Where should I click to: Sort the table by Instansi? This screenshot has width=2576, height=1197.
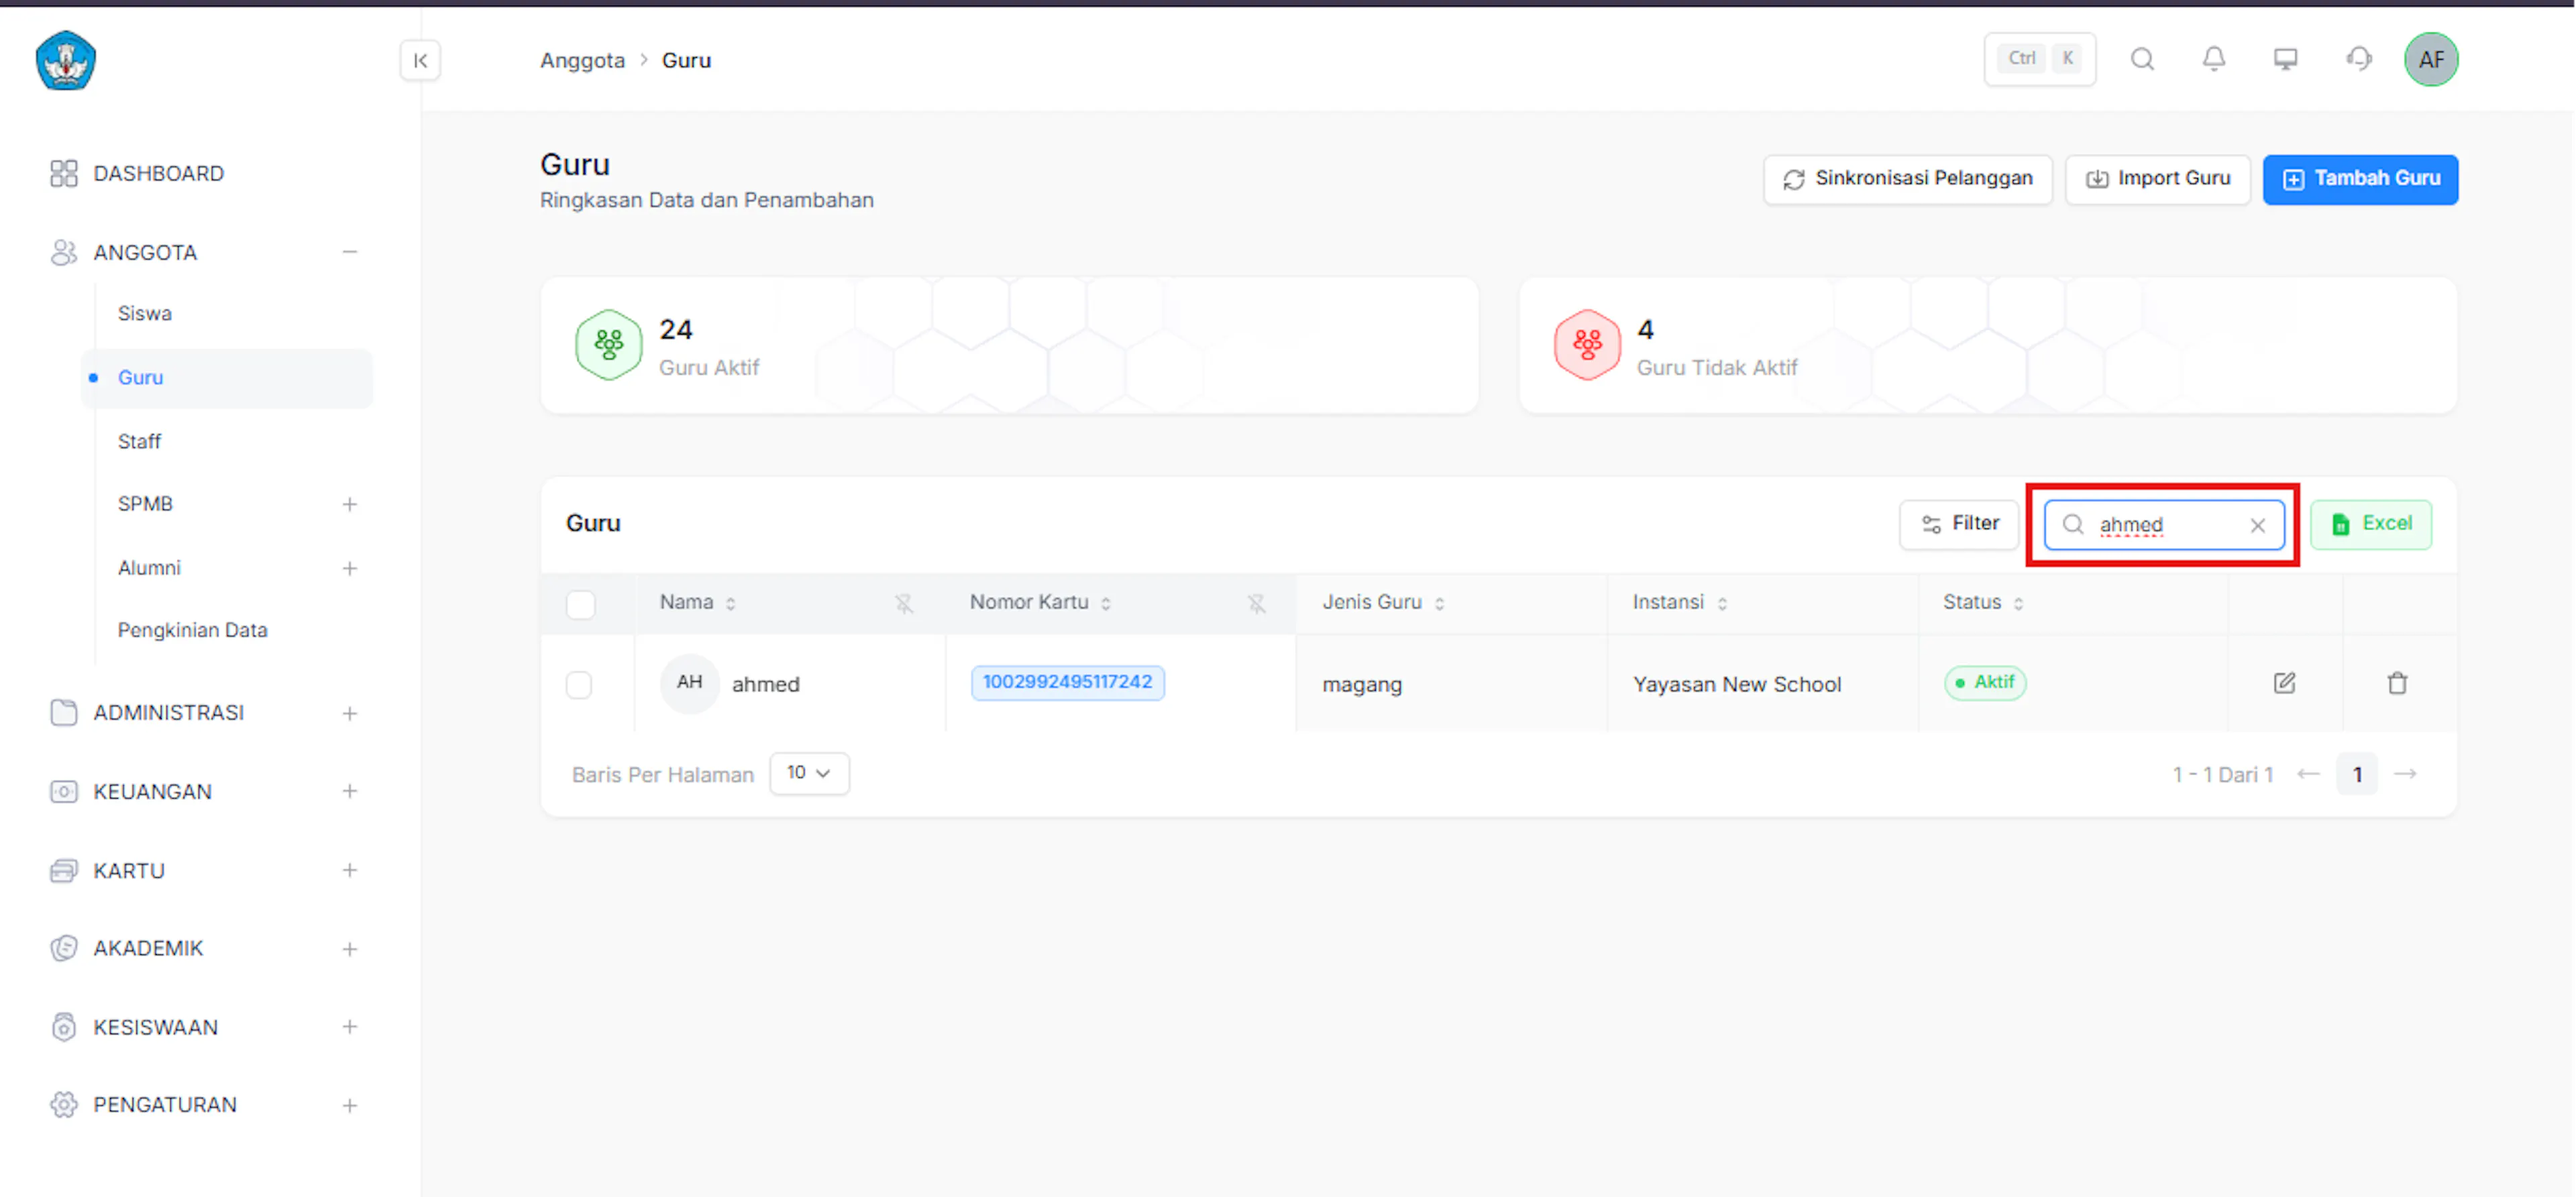[1722, 603]
